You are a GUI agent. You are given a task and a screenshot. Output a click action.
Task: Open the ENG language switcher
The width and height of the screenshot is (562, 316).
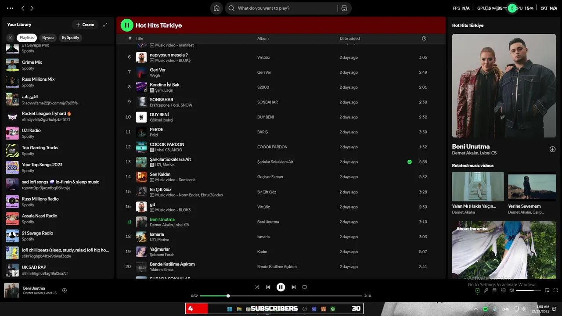[506, 309]
